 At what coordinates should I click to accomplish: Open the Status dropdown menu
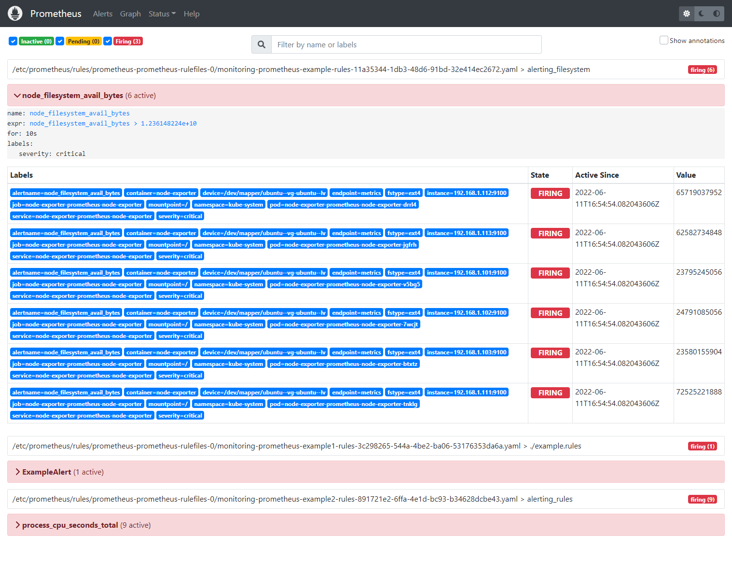162,14
